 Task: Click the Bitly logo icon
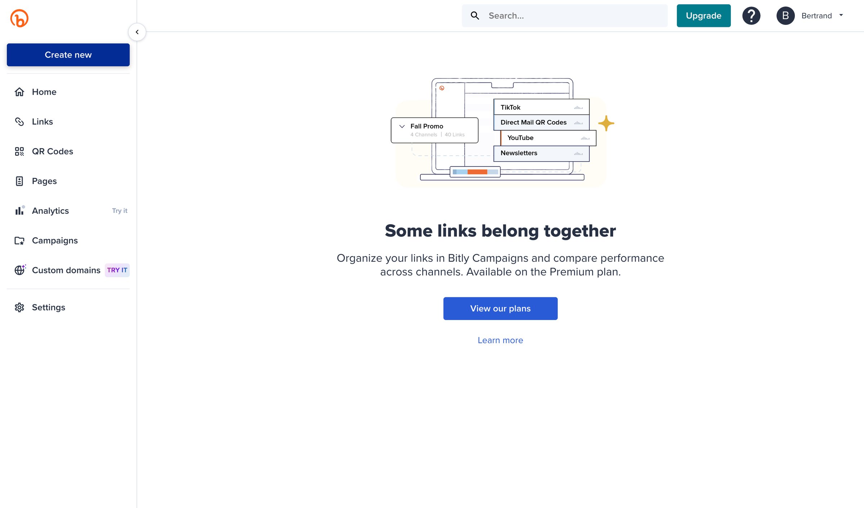19,18
